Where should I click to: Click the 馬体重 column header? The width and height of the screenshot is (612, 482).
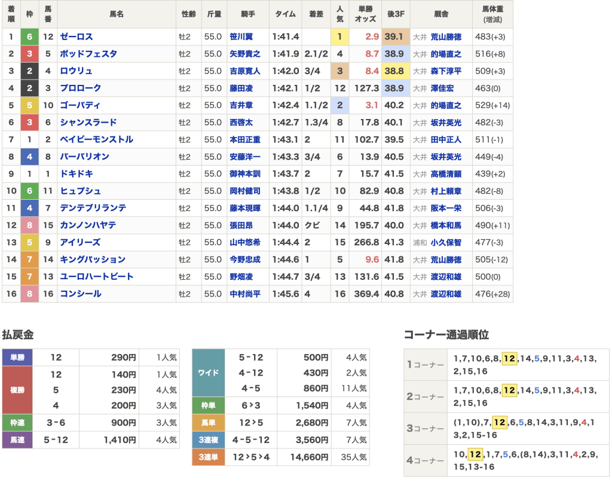tap(492, 14)
